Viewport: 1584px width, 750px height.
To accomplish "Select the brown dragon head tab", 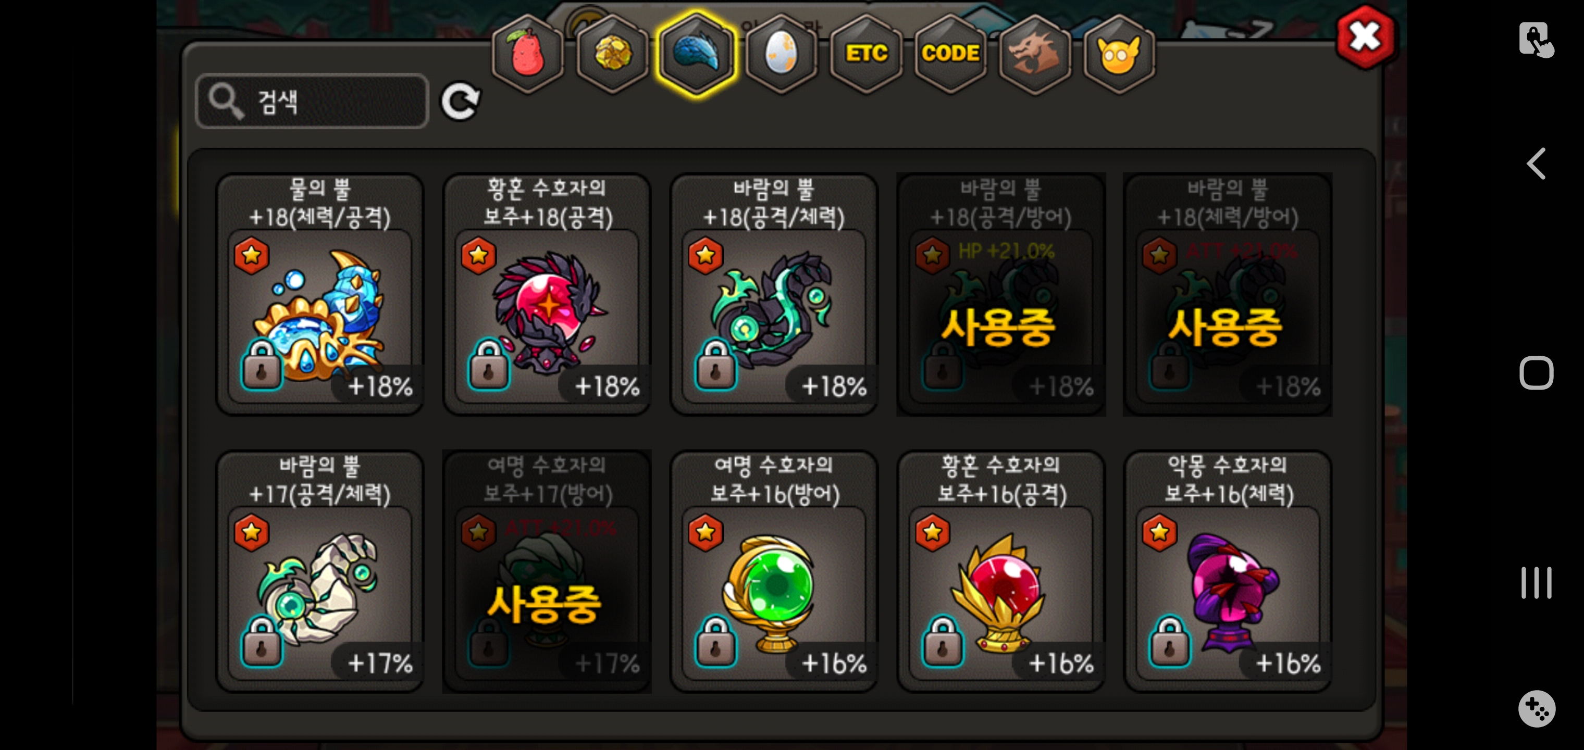I will [1035, 54].
